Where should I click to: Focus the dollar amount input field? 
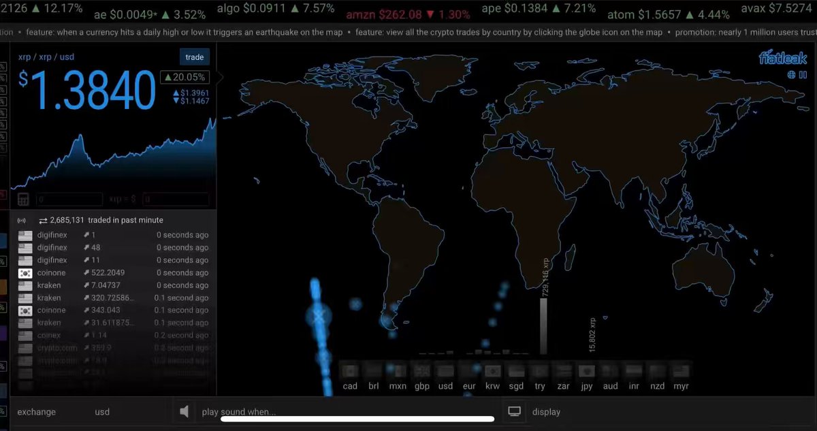pyautogui.click(x=175, y=199)
